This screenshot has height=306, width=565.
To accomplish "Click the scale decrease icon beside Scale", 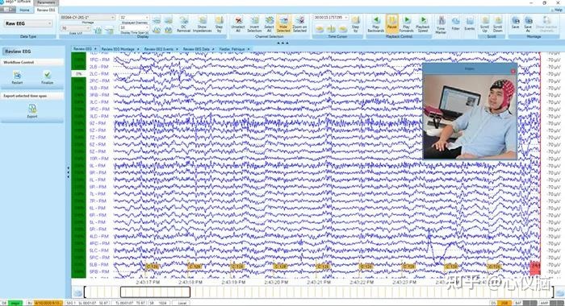I will [x=109, y=31].
